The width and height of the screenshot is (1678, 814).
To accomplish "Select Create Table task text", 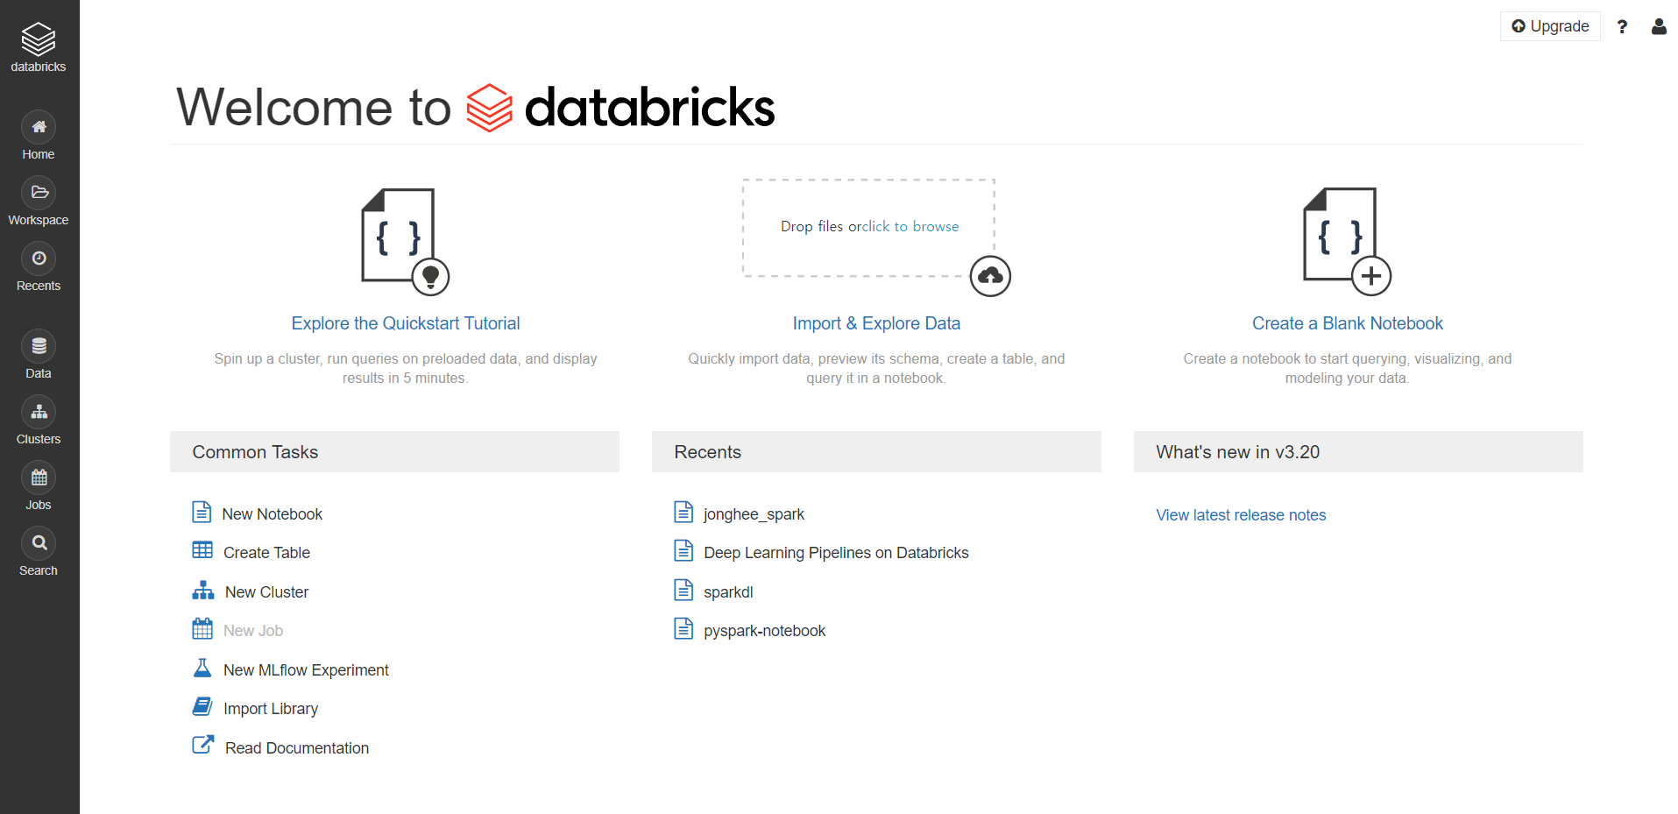I will point(266,553).
